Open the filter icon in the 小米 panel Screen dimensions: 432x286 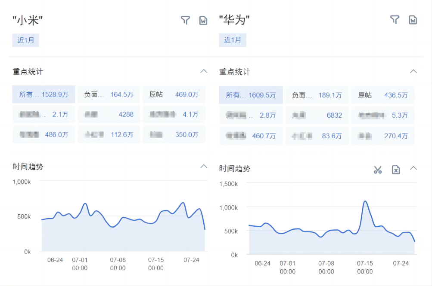185,20
